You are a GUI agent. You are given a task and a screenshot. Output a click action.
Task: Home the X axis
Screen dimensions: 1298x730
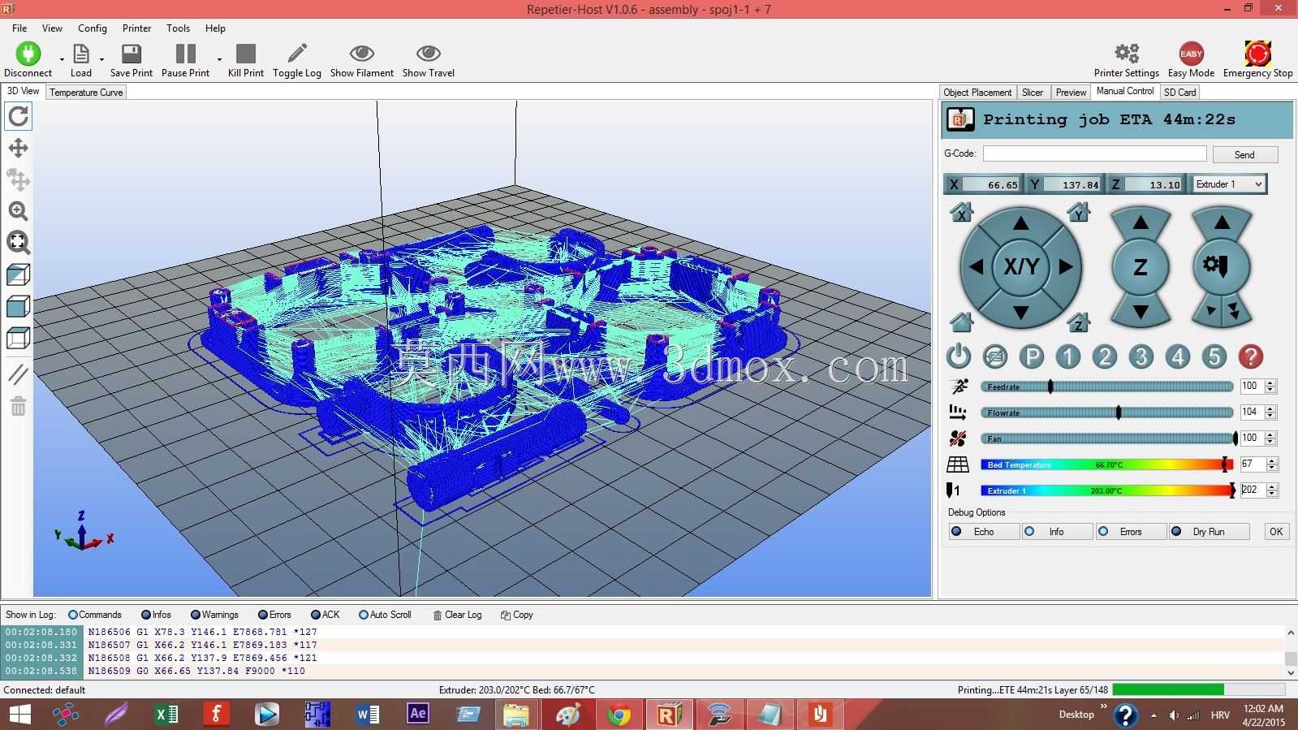pos(961,213)
